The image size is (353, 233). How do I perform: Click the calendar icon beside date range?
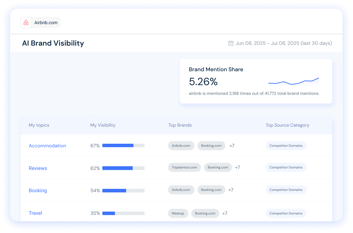point(231,43)
